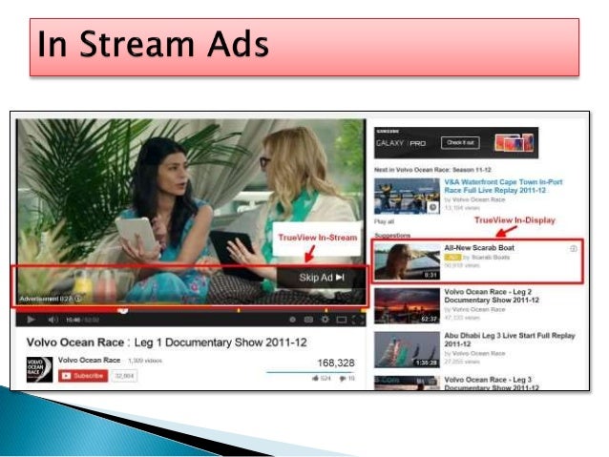Screen dimensions: 609x457
Task: Click the first yellow ad marker on timeline
Action: [239, 310]
